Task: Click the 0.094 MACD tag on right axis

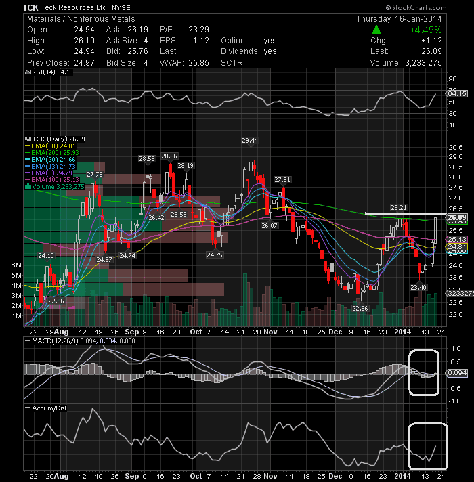Action: pyautogui.click(x=457, y=373)
